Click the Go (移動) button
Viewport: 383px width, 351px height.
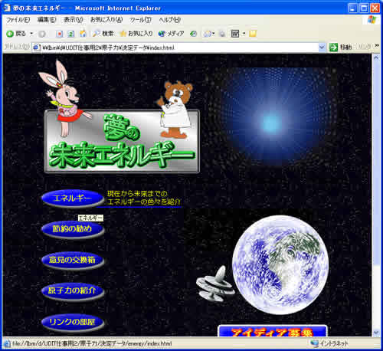click(x=341, y=48)
